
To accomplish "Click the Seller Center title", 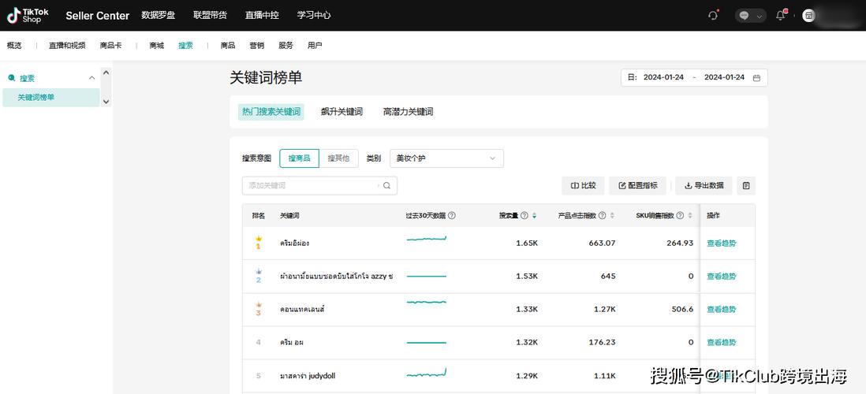I will (x=97, y=16).
